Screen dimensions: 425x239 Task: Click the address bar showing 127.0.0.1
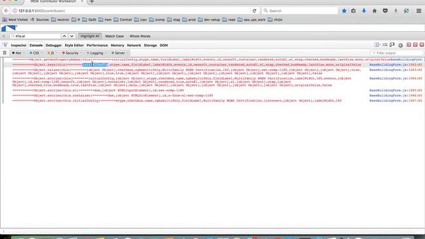(133, 11)
